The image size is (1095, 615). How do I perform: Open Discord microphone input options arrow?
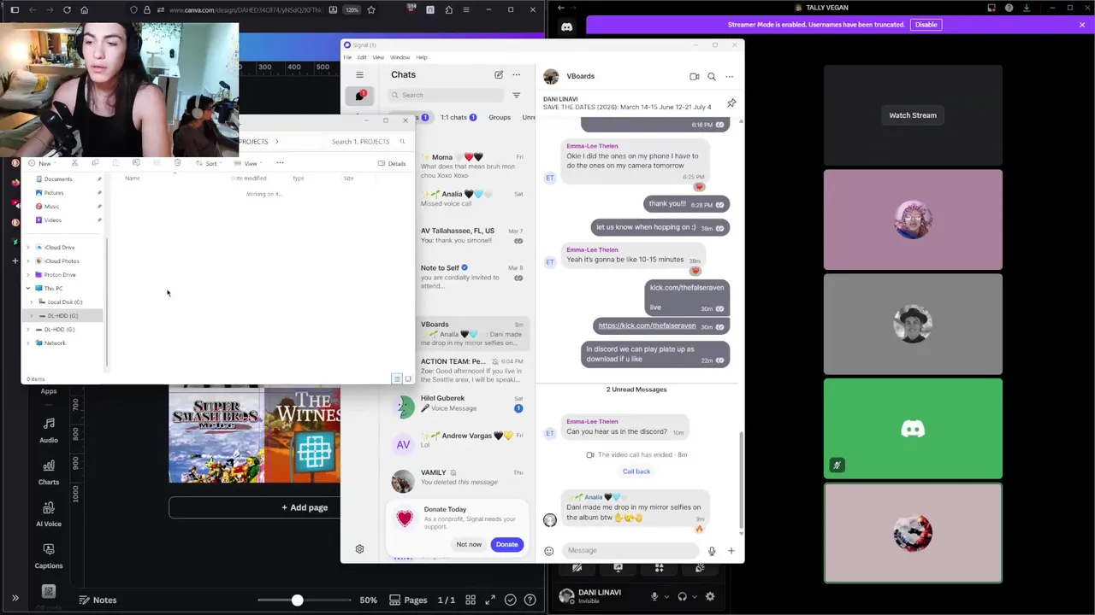tap(666, 597)
